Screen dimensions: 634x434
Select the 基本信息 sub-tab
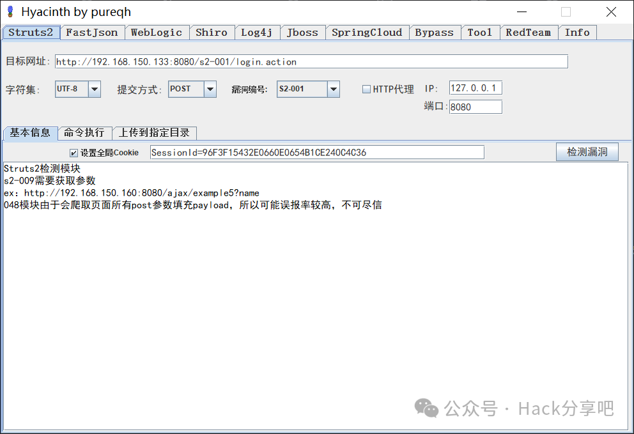point(30,133)
